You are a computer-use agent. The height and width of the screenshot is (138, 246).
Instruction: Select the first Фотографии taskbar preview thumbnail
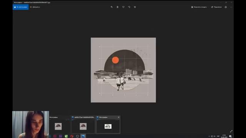pos(58,126)
